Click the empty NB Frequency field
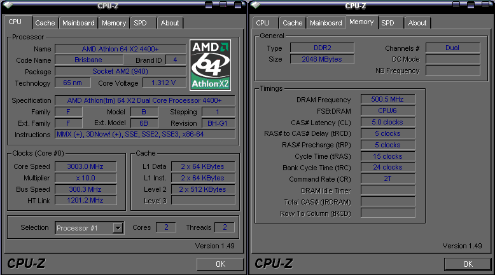This screenshot has width=495, height=275. (453, 70)
